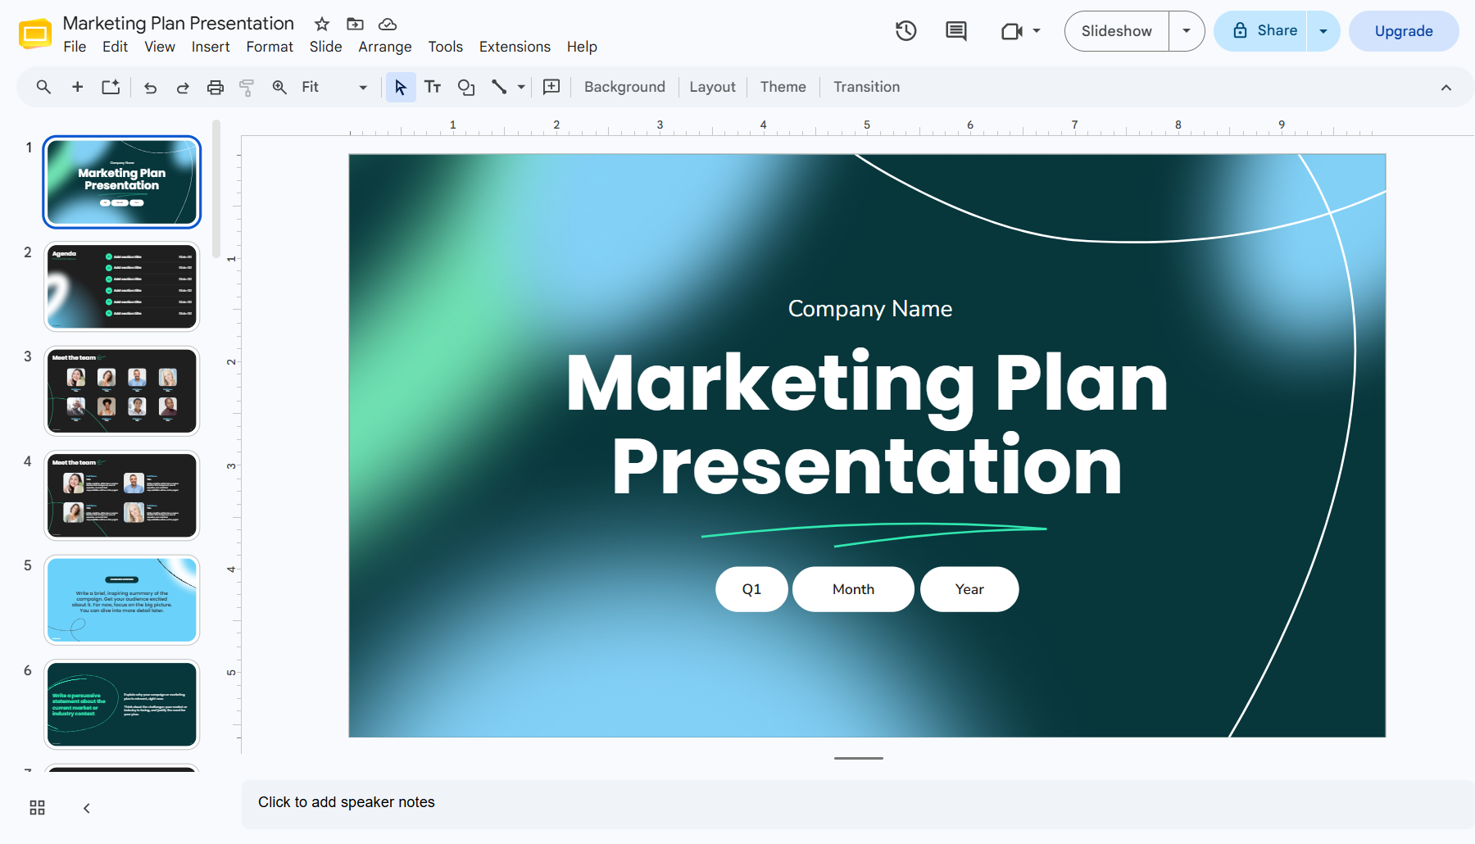Click the add comment toolbar icon

pyautogui.click(x=551, y=87)
